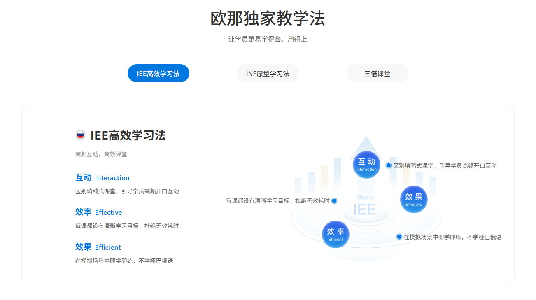The image size is (536, 300).
Task: Click the card heading IEE高效学习法
Action: coord(128,135)
